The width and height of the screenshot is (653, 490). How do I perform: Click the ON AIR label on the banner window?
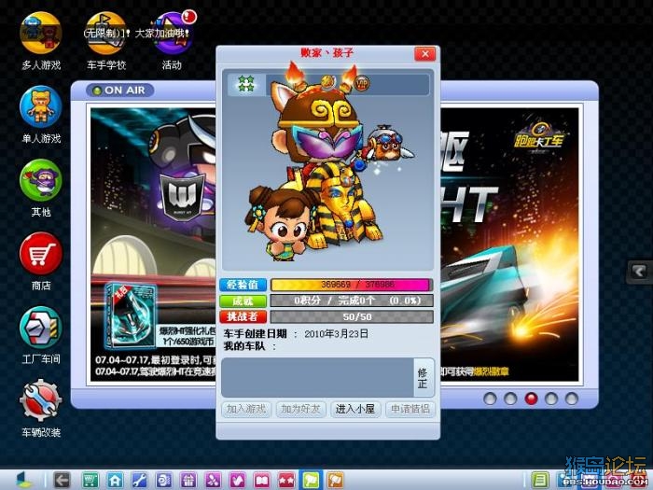tap(120, 90)
